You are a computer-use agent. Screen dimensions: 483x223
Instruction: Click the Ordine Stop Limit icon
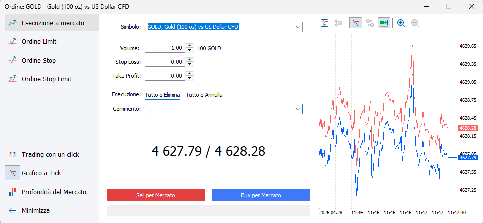coord(13,79)
